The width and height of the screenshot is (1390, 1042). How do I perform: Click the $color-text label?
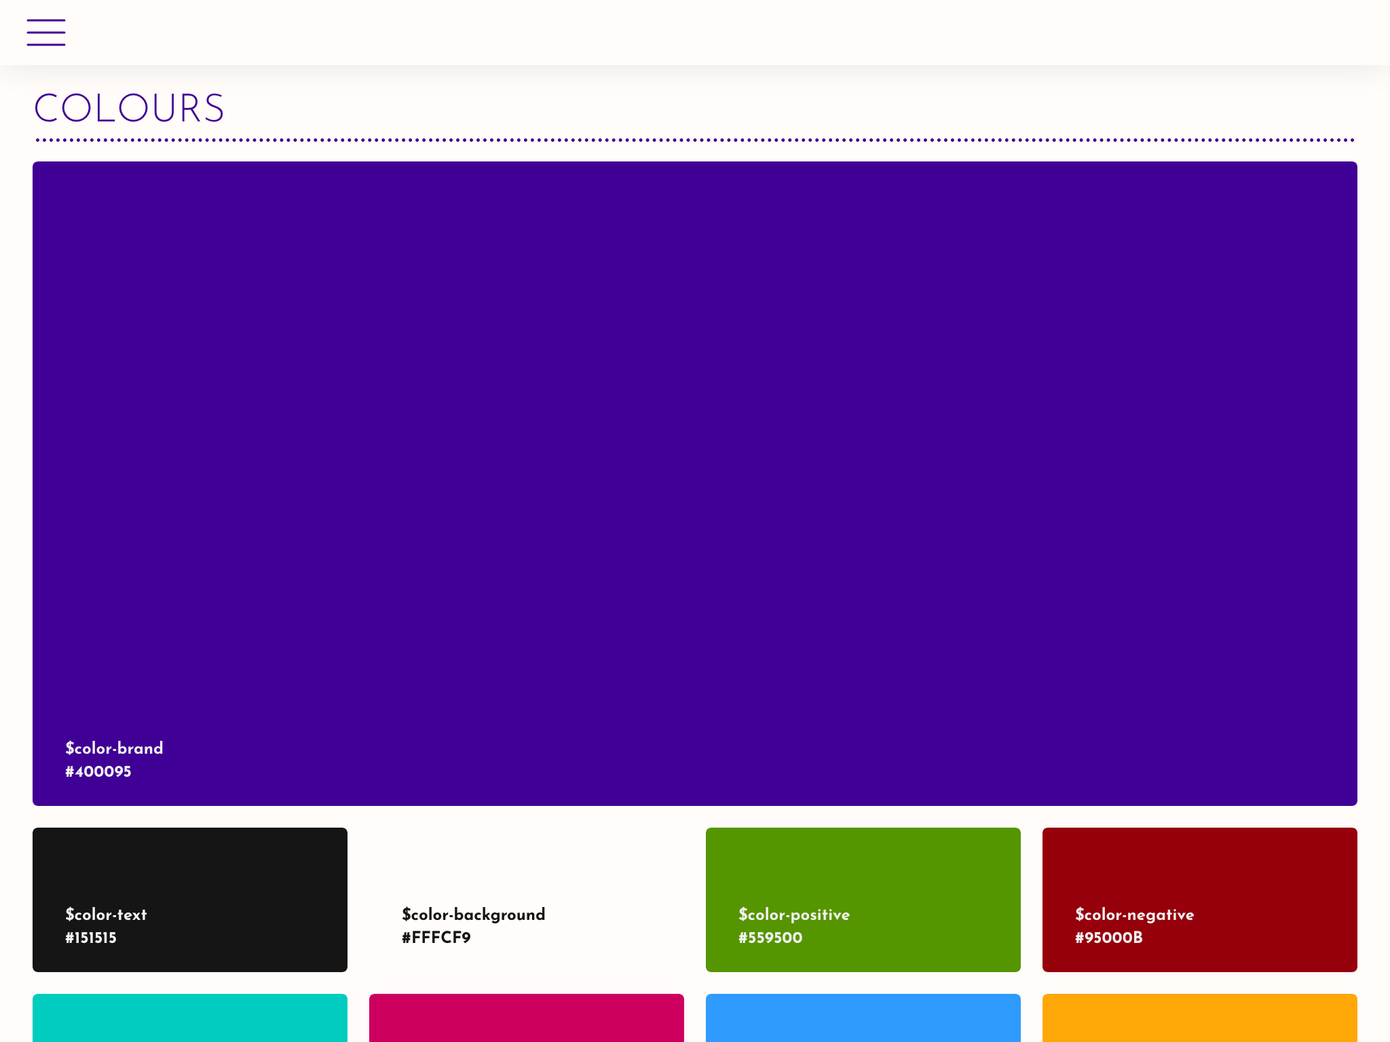pos(106,914)
